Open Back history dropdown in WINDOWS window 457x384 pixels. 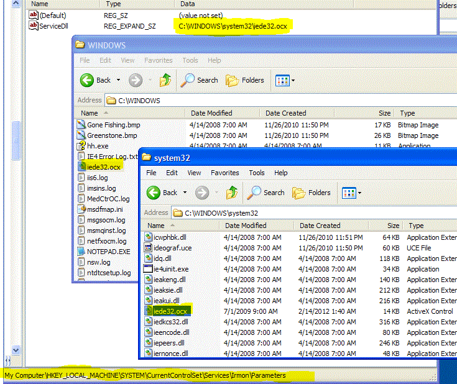[118, 80]
